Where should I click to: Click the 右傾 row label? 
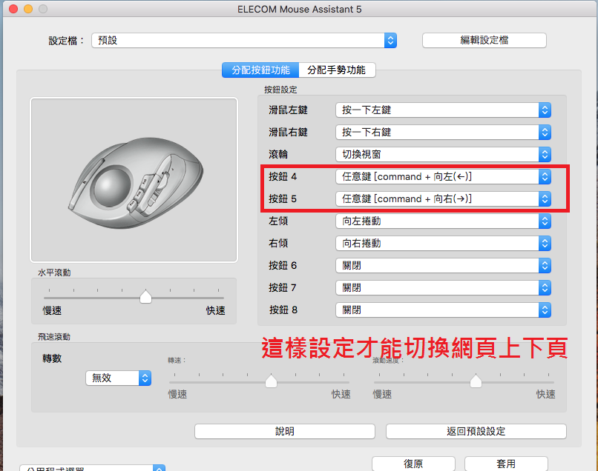(278, 244)
